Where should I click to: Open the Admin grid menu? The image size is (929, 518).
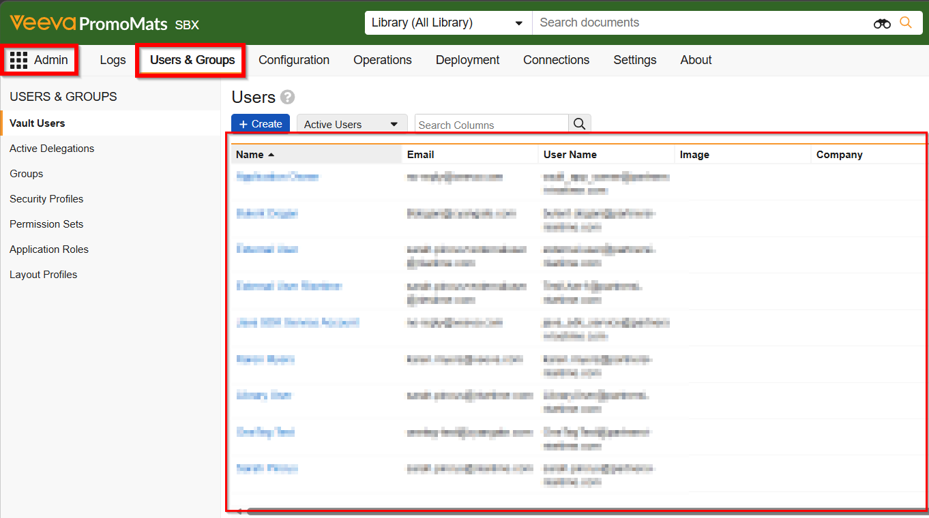pos(40,60)
